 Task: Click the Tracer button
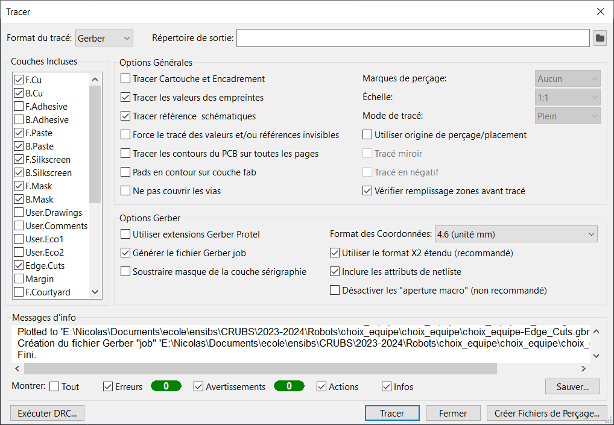tap(392, 414)
